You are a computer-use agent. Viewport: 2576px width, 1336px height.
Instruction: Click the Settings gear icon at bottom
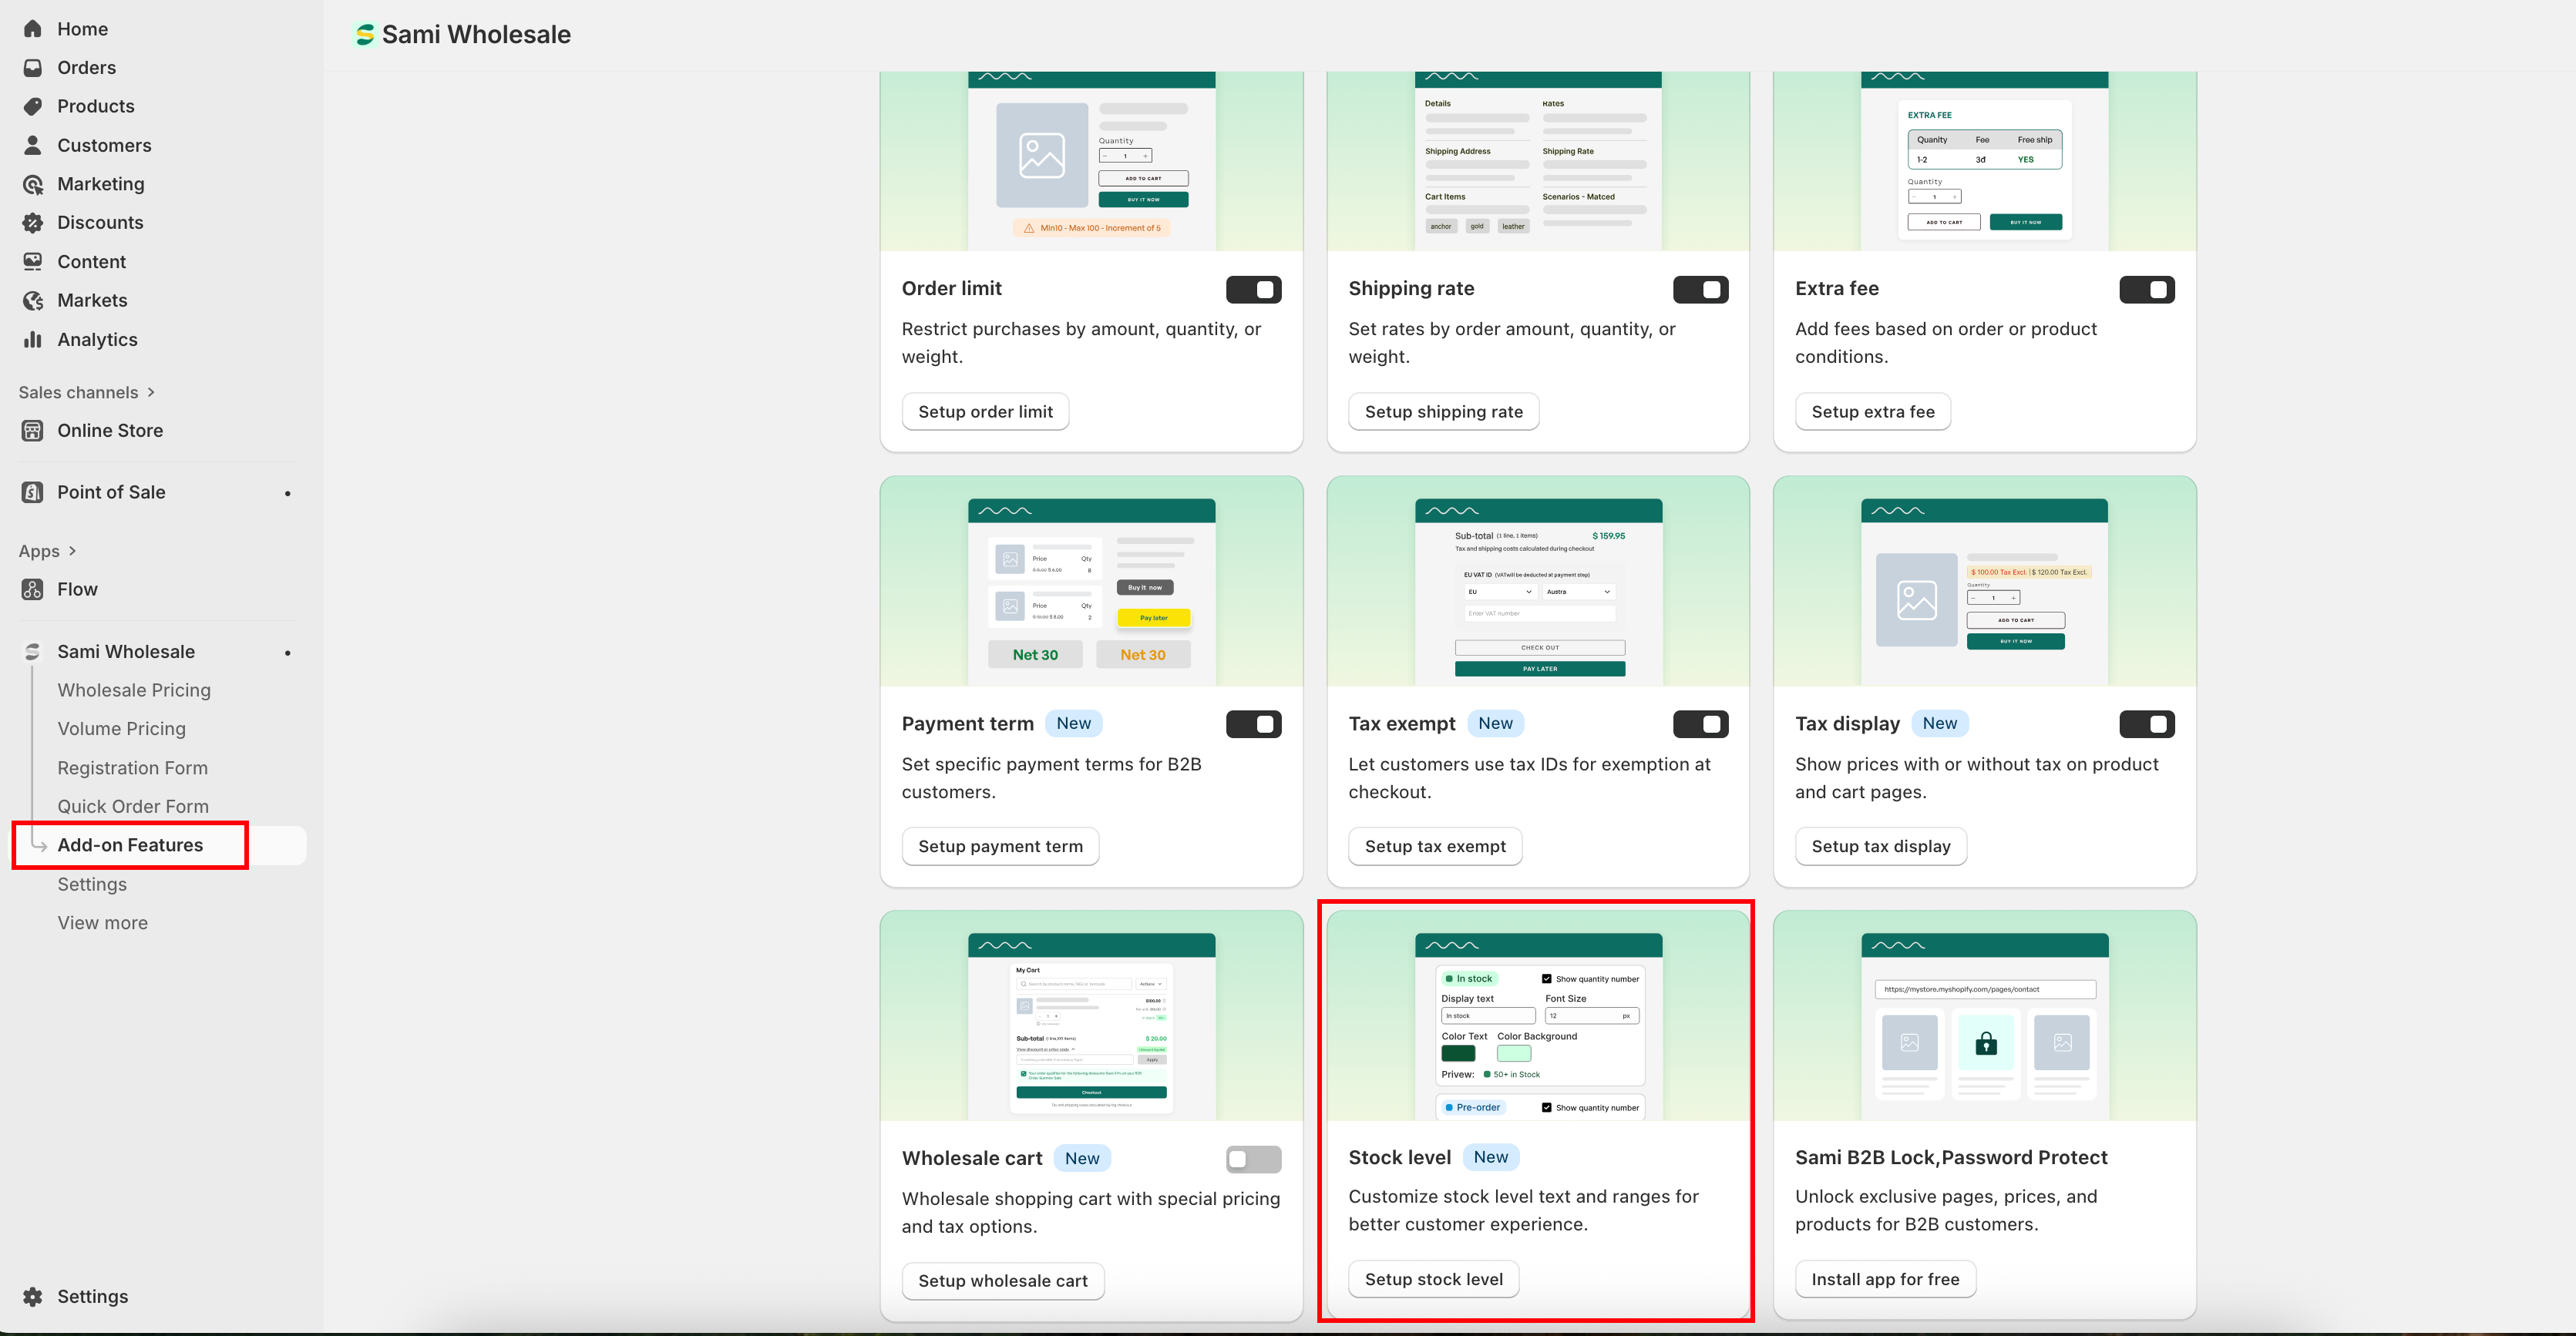coord(33,1296)
